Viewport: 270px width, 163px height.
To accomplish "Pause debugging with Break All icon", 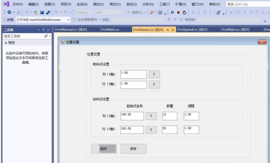I will (x=172, y=13).
